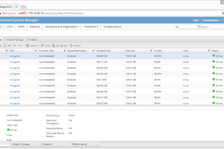224x149 pixels.
Task: Switch to the Portsets tab
Action: pyautogui.click(x=33, y=40)
